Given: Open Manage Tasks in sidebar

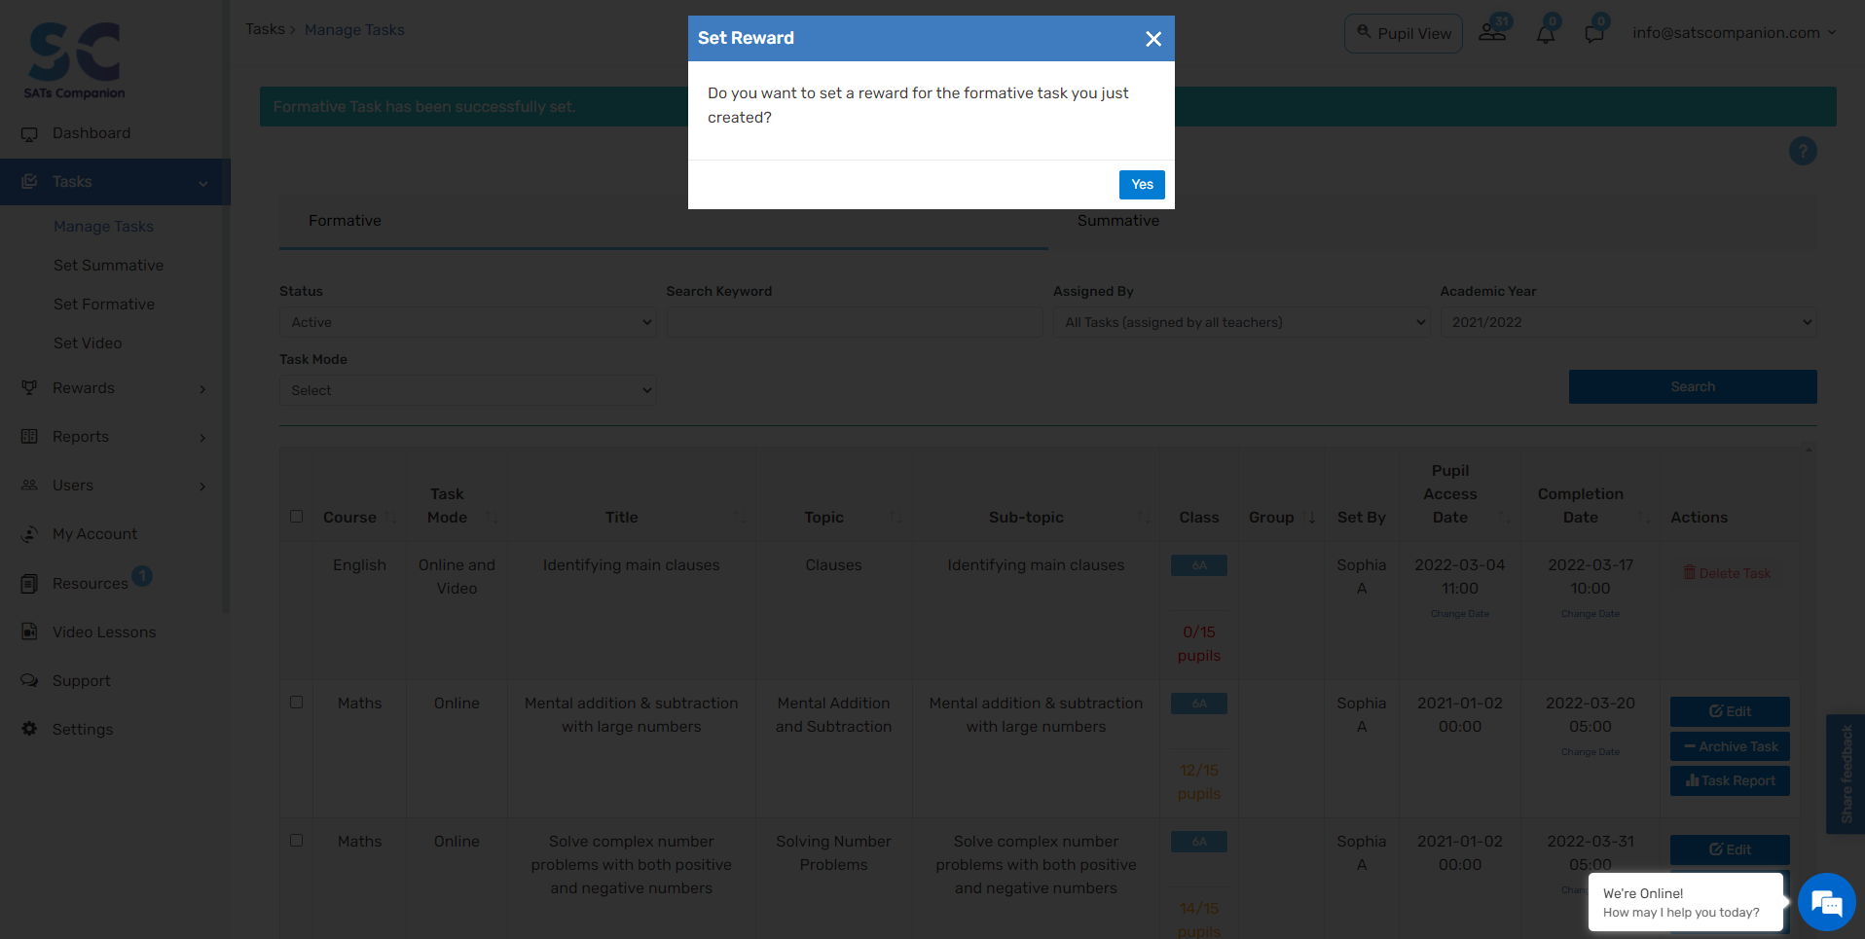Looking at the screenshot, I should click(x=104, y=227).
